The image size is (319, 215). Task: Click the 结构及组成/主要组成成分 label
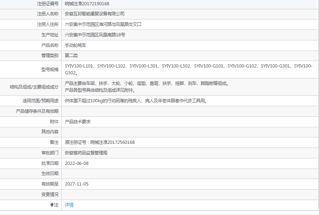(x=34, y=87)
